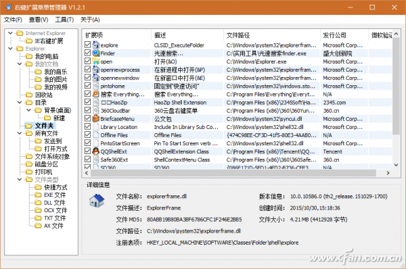Screen dimensions: 406x269
Task: Open the 工具(T) menu
Action: click(64, 20)
